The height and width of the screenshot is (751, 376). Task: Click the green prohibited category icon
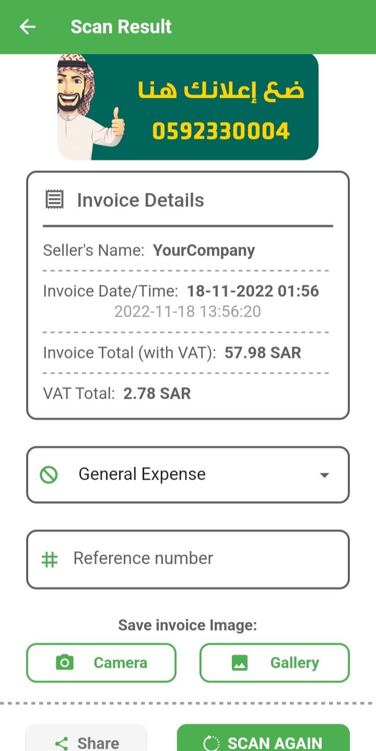pos(49,475)
